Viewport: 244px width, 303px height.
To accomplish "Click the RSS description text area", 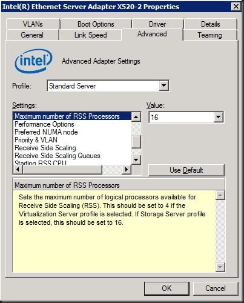I will point(114,231).
